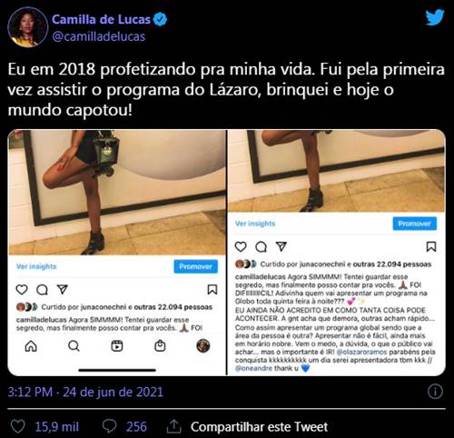Open the Instagram shop bag icon
This screenshot has height=438, width=454.
click(160, 345)
